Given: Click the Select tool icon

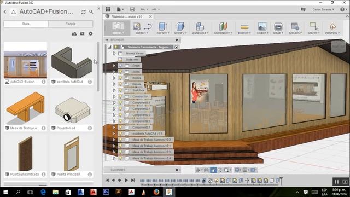Looking at the screenshot, I should (x=313, y=26).
